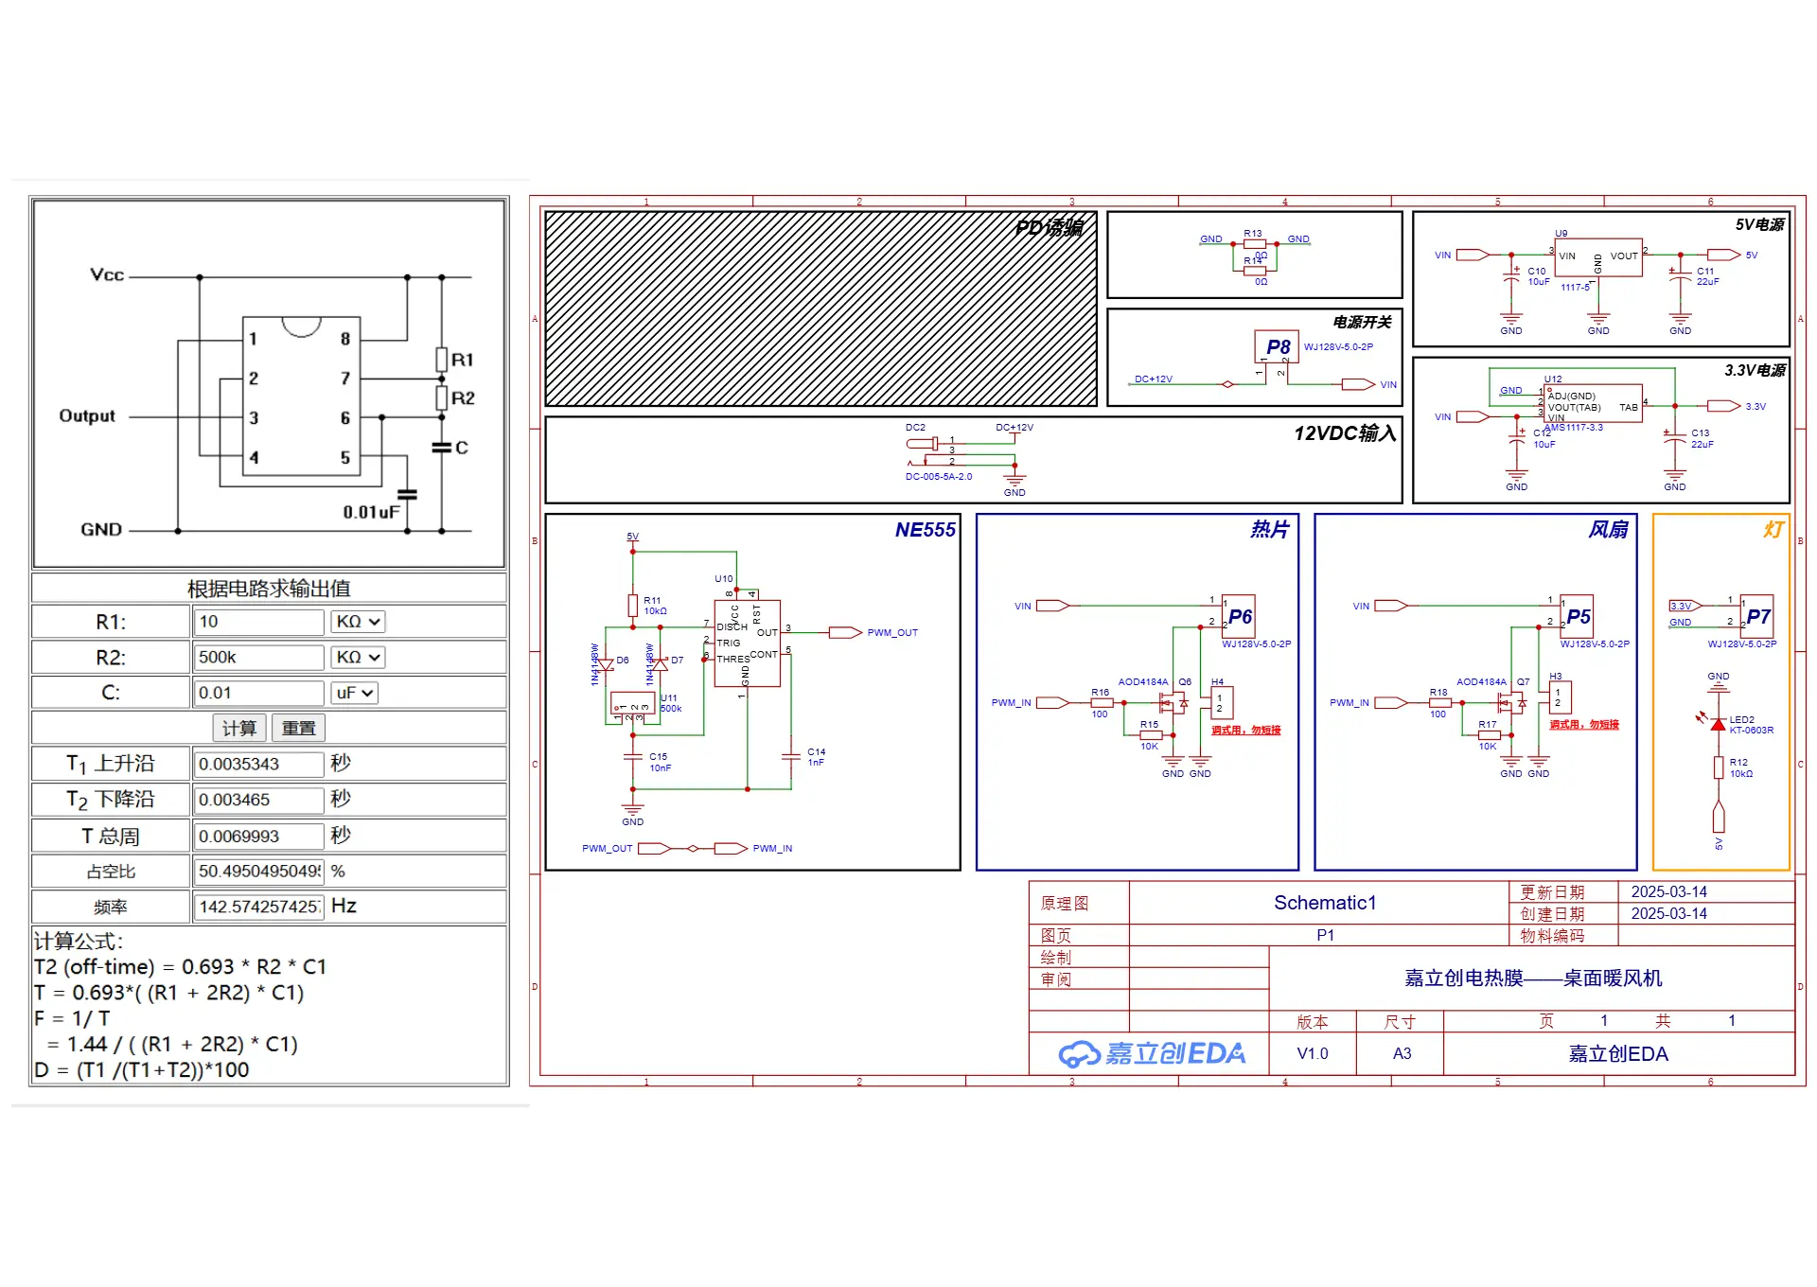The height and width of the screenshot is (1287, 1817).
Task: Click the 555 timer circuit diagram image
Action: click(269, 383)
